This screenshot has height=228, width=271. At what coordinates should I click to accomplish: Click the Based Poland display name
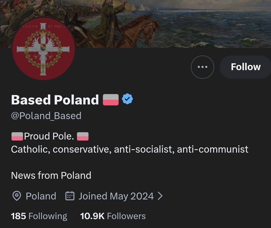(55, 100)
